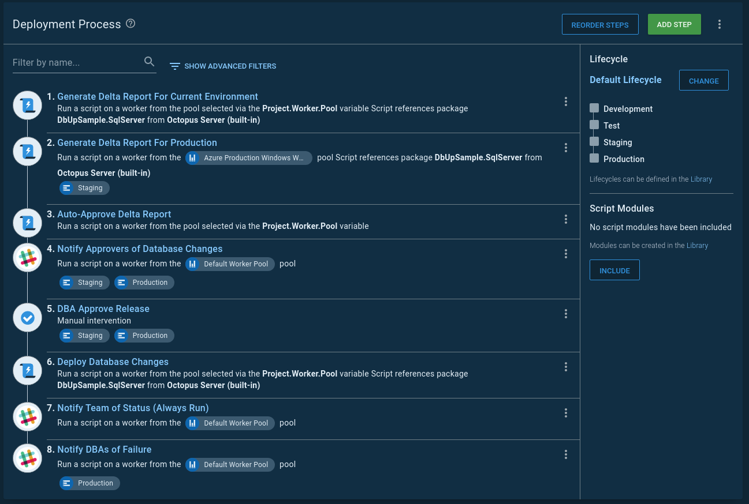Open the kebab menu for Deploy Database Changes

566,366
